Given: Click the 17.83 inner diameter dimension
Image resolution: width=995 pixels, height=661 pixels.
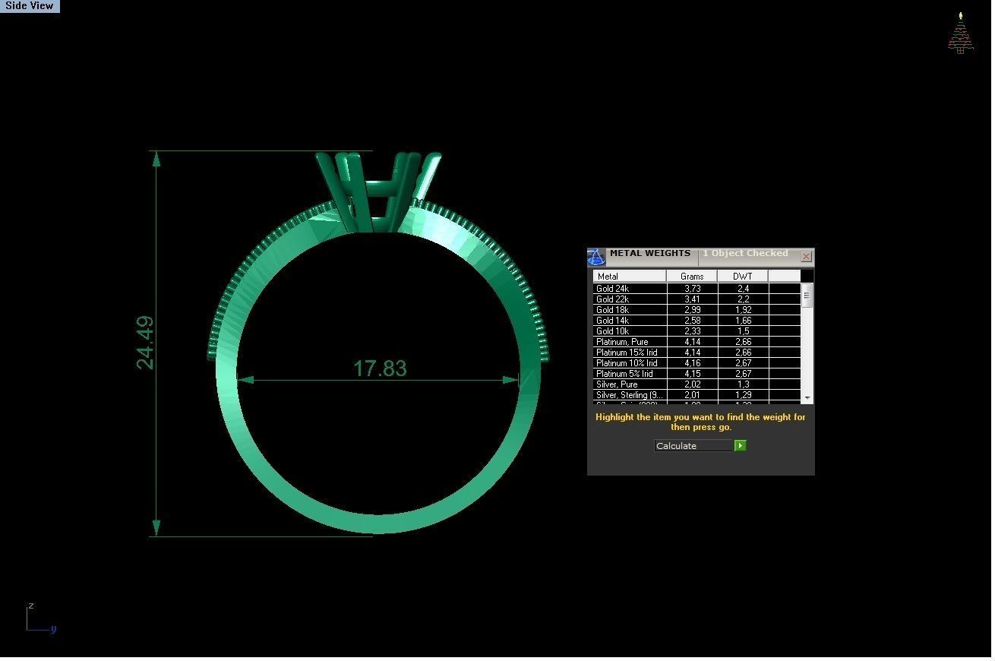Looking at the screenshot, I should [x=380, y=368].
